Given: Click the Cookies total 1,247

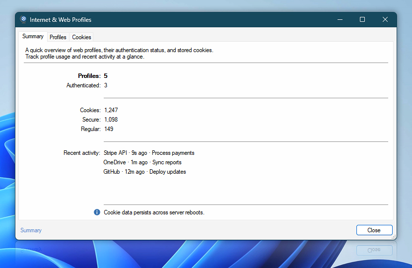Looking at the screenshot, I should (x=111, y=110).
